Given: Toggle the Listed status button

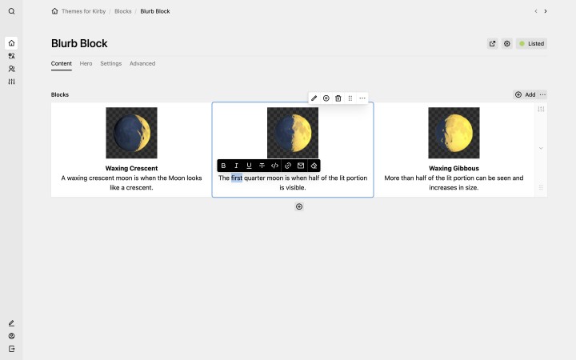Looking at the screenshot, I should [x=531, y=43].
